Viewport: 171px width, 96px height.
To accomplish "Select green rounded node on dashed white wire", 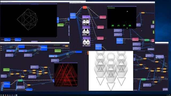I will pos(20,81).
